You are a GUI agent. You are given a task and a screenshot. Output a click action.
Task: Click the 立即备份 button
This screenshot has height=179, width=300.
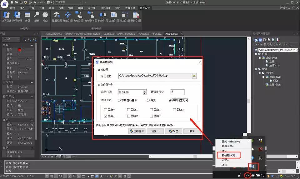point(137,131)
